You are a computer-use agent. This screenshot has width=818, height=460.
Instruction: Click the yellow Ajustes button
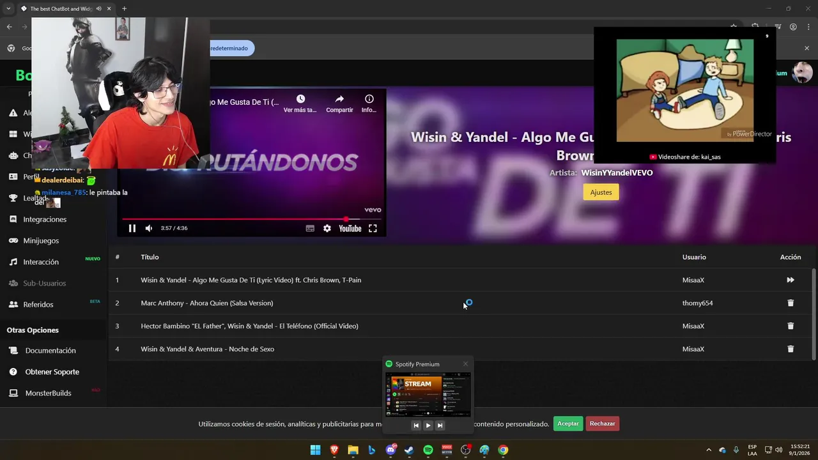click(x=601, y=192)
